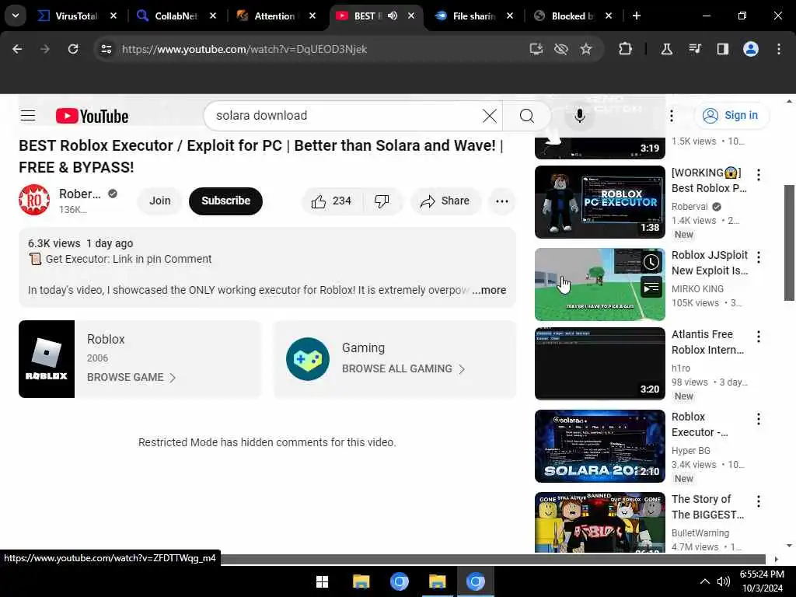Screen dimensions: 796x597
Task: Run search with the magnifier button
Action: coord(526,116)
